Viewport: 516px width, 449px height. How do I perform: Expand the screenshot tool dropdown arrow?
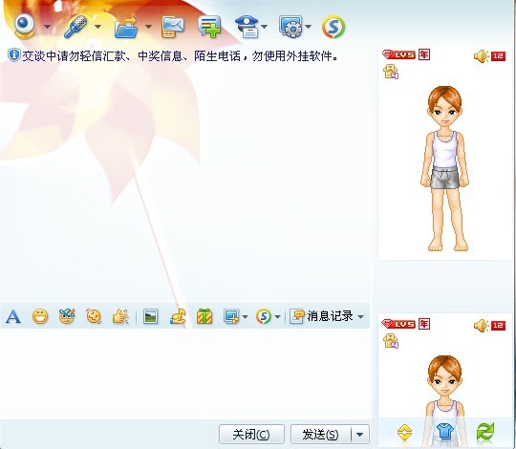[245, 317]
